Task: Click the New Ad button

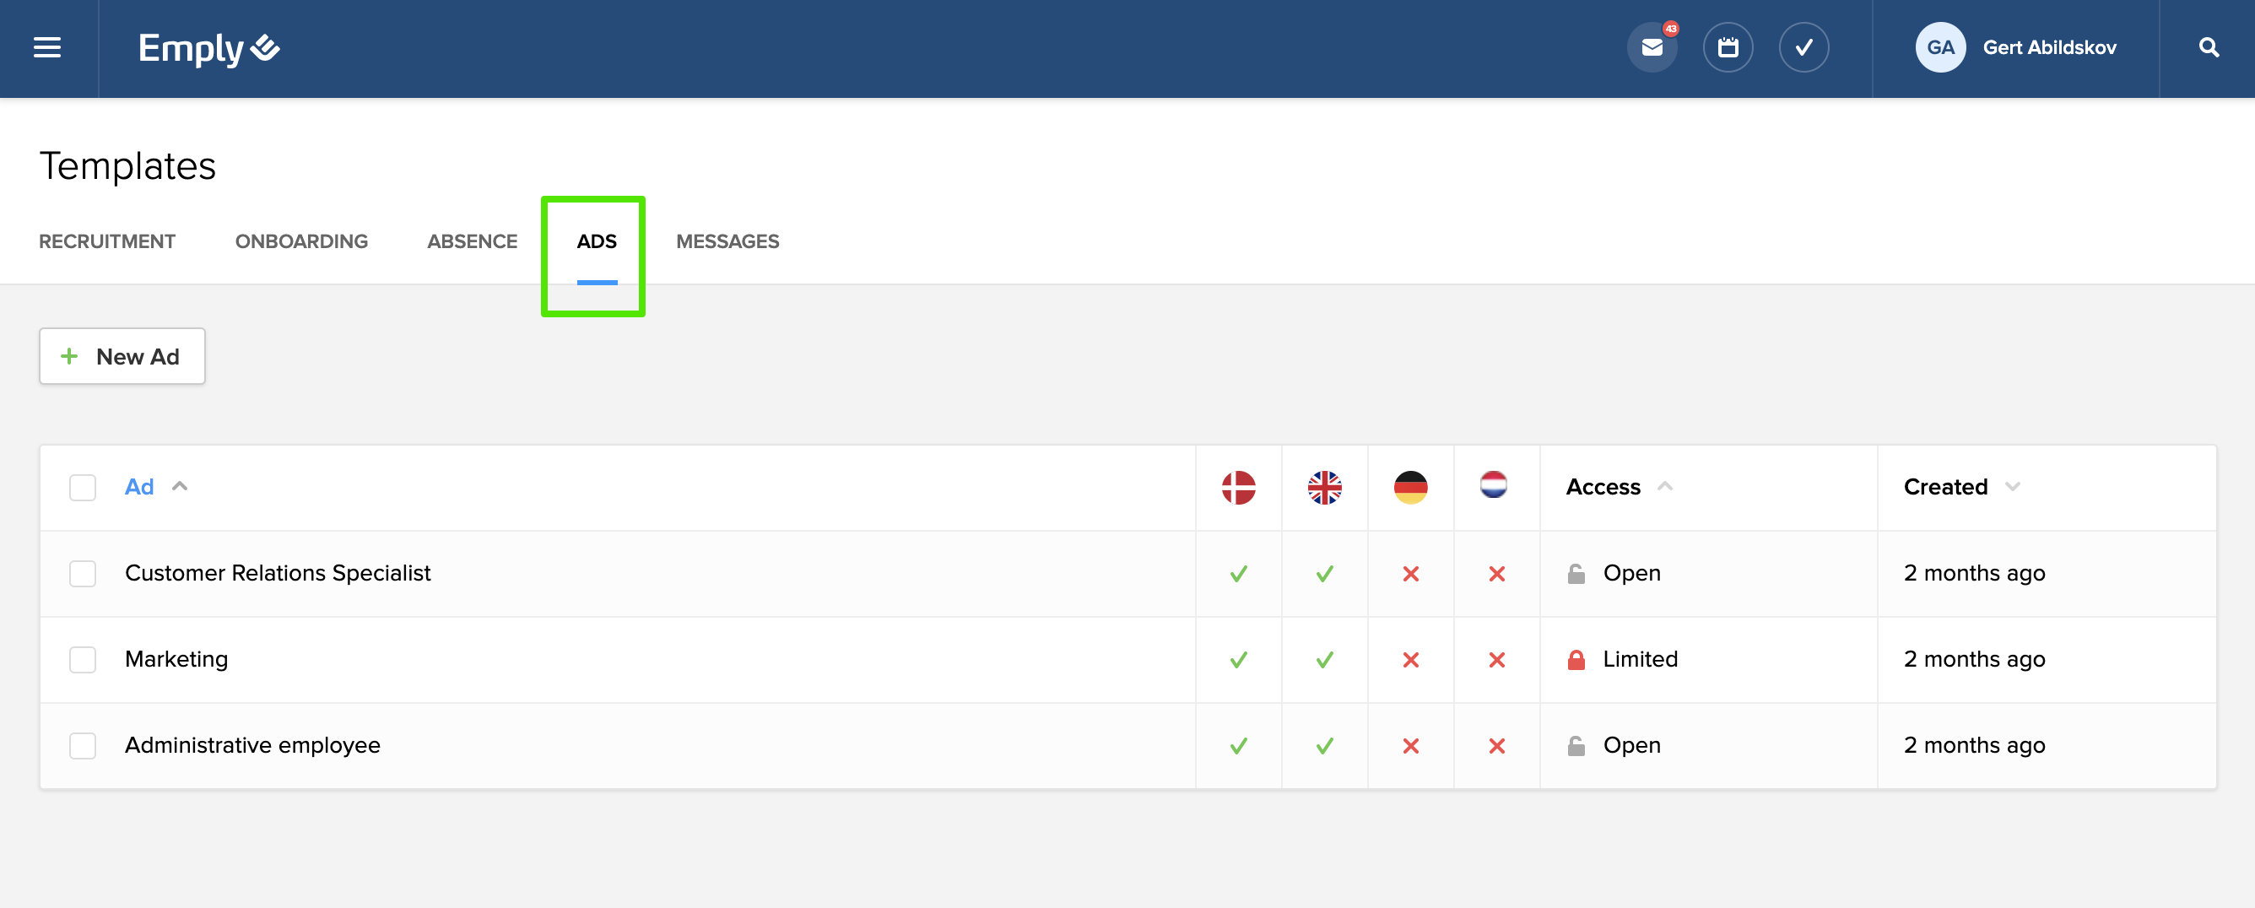Action: (122, 356)
